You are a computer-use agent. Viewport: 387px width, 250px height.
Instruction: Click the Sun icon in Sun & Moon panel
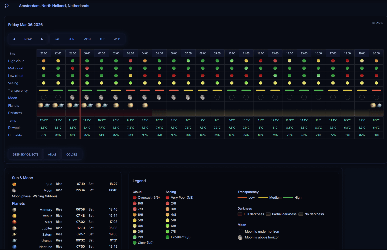coord(14,184)
